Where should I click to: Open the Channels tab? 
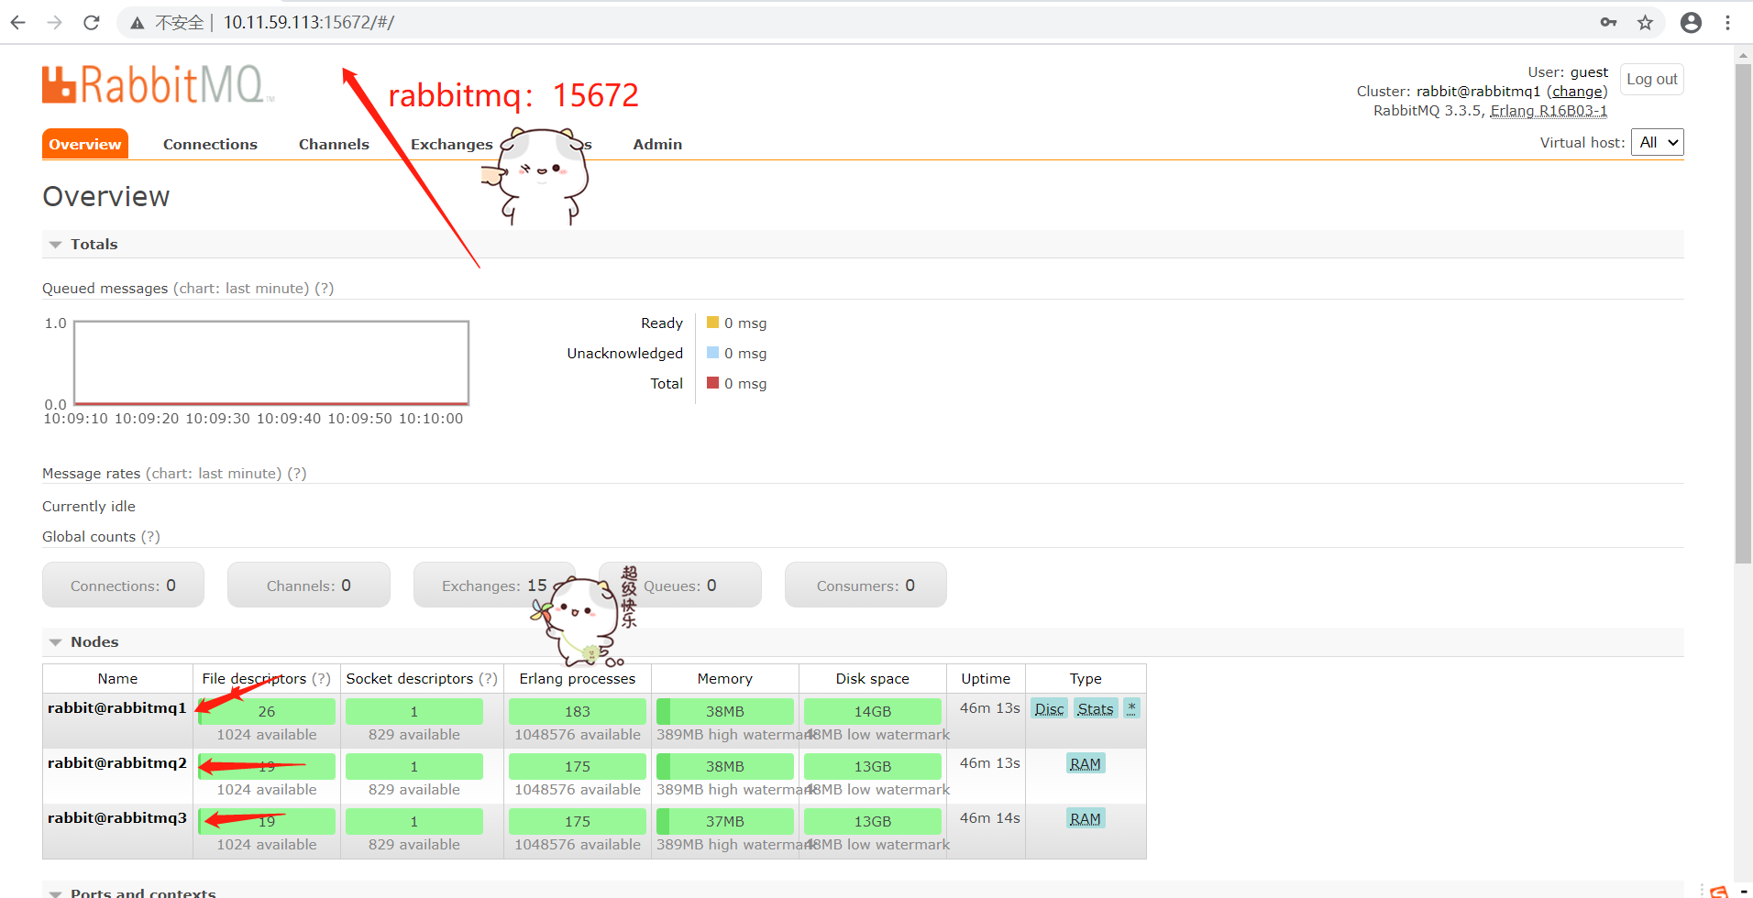[x=334, y=145]
